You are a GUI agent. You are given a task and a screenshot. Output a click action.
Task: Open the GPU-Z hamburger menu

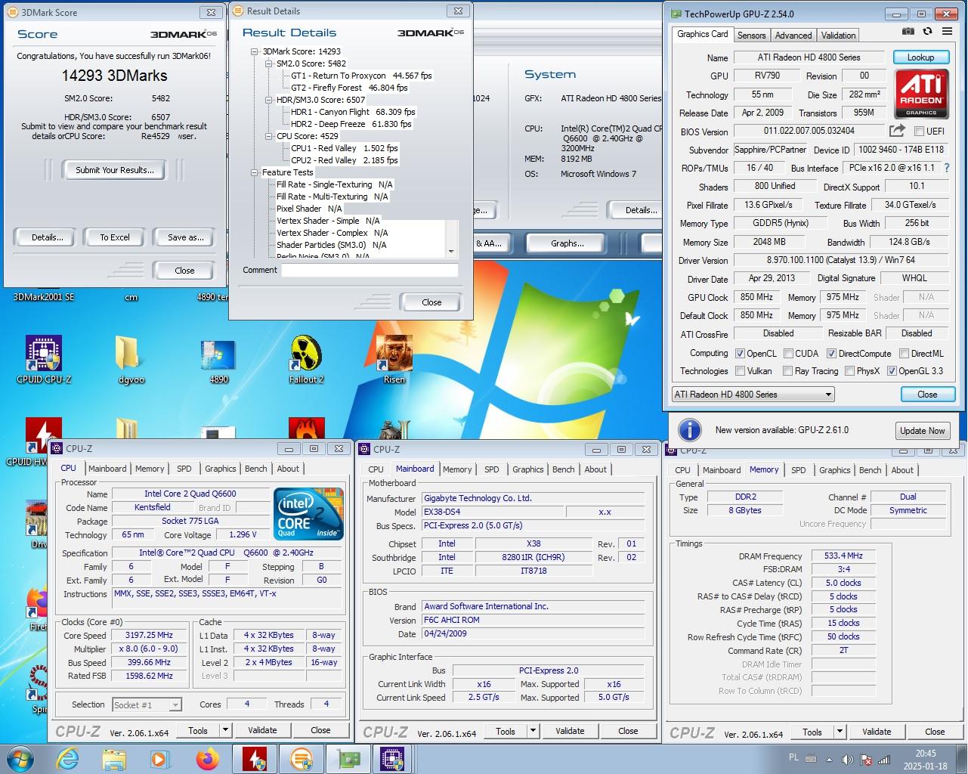coord(947,32)
